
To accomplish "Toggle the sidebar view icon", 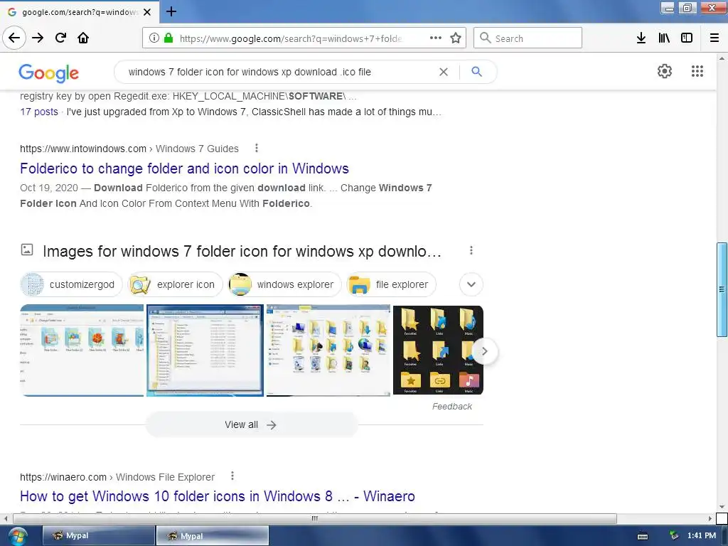I will pos(687,38).
